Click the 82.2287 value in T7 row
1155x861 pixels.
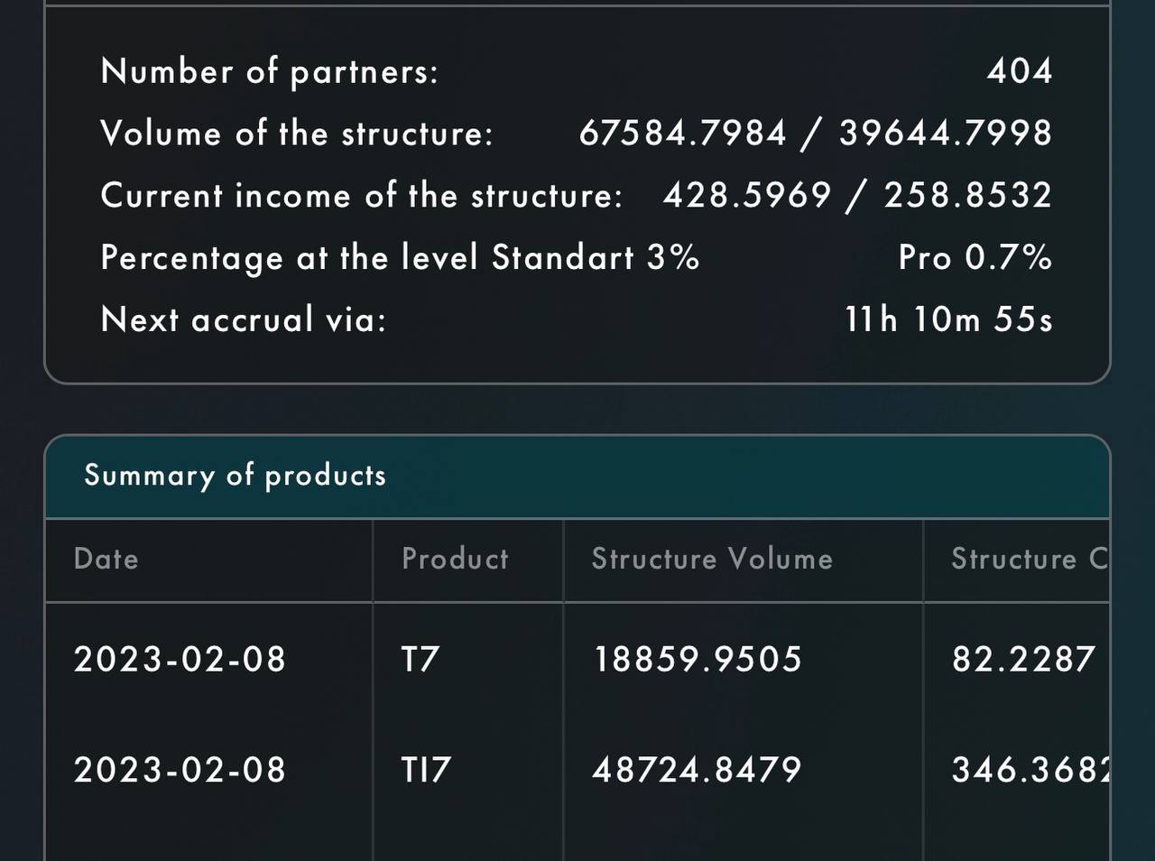tap(1024, 659)
